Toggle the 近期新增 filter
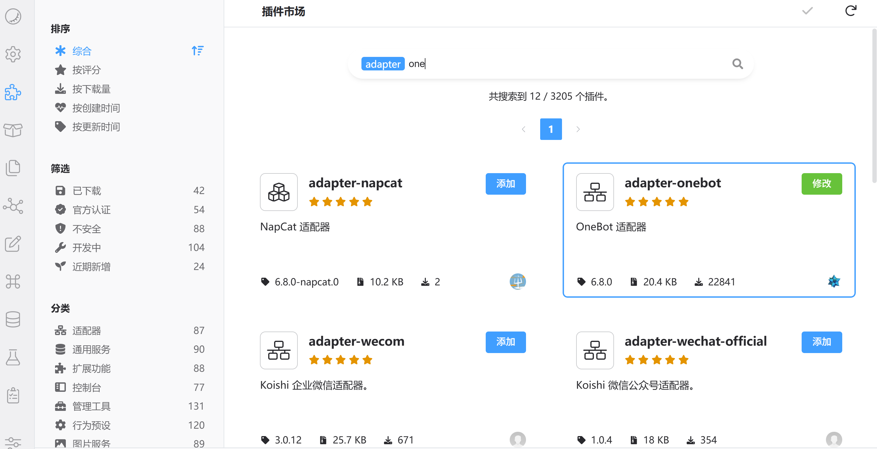Screen dimensions: 877x449 click(129, 267)
